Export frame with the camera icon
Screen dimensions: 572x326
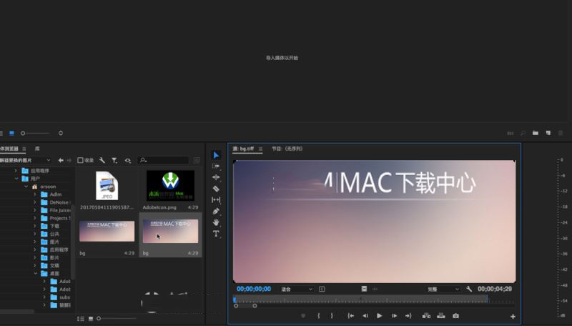455,316
